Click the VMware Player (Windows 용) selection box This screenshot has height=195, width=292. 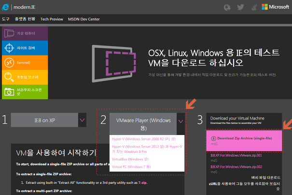(x=143, y=124)
